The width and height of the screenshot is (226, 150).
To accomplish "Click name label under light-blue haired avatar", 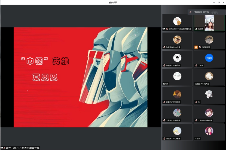I will 166,84.
